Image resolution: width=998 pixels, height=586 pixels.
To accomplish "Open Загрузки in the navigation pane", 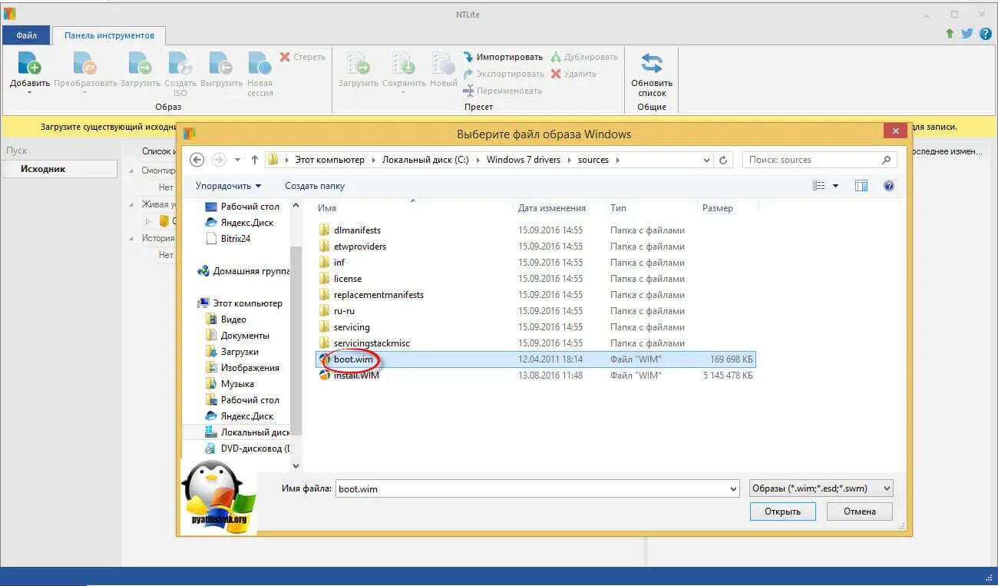I will point(233,352).
